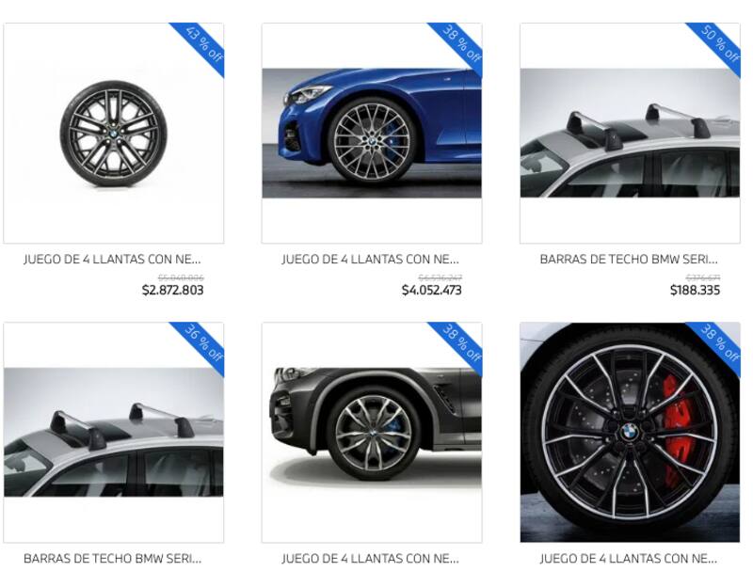This screenshot has width=753, height=571.
Task: View the dark gray SUV wheel image
Action: click(372, 432)
